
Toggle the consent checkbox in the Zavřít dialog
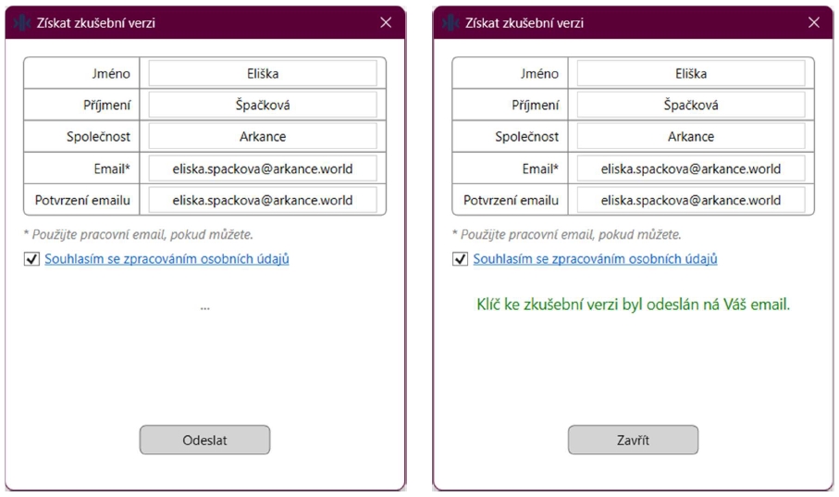pos(461,259)
